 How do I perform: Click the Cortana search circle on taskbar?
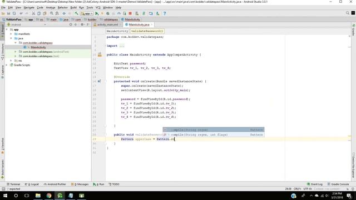[16, 196]
